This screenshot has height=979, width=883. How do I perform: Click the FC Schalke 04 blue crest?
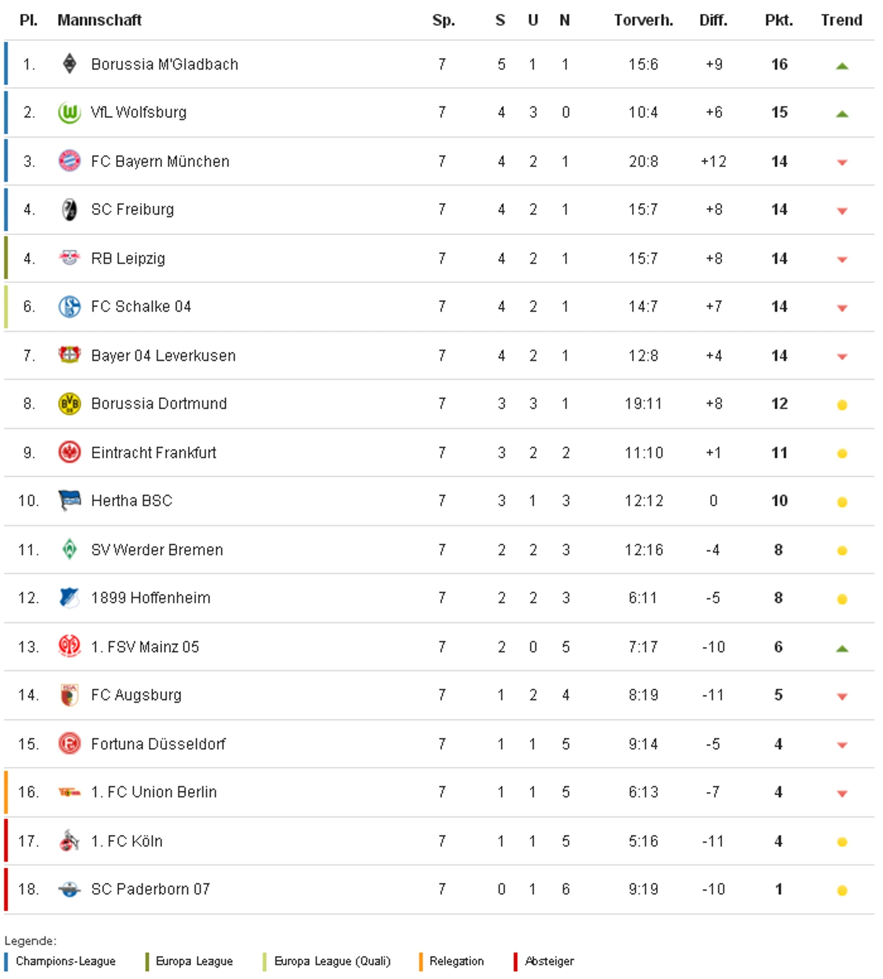click(x=70, y=307)
